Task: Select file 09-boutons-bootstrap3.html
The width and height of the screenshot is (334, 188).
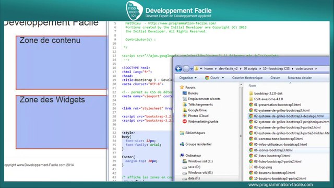Action: [x=272, y=173]
